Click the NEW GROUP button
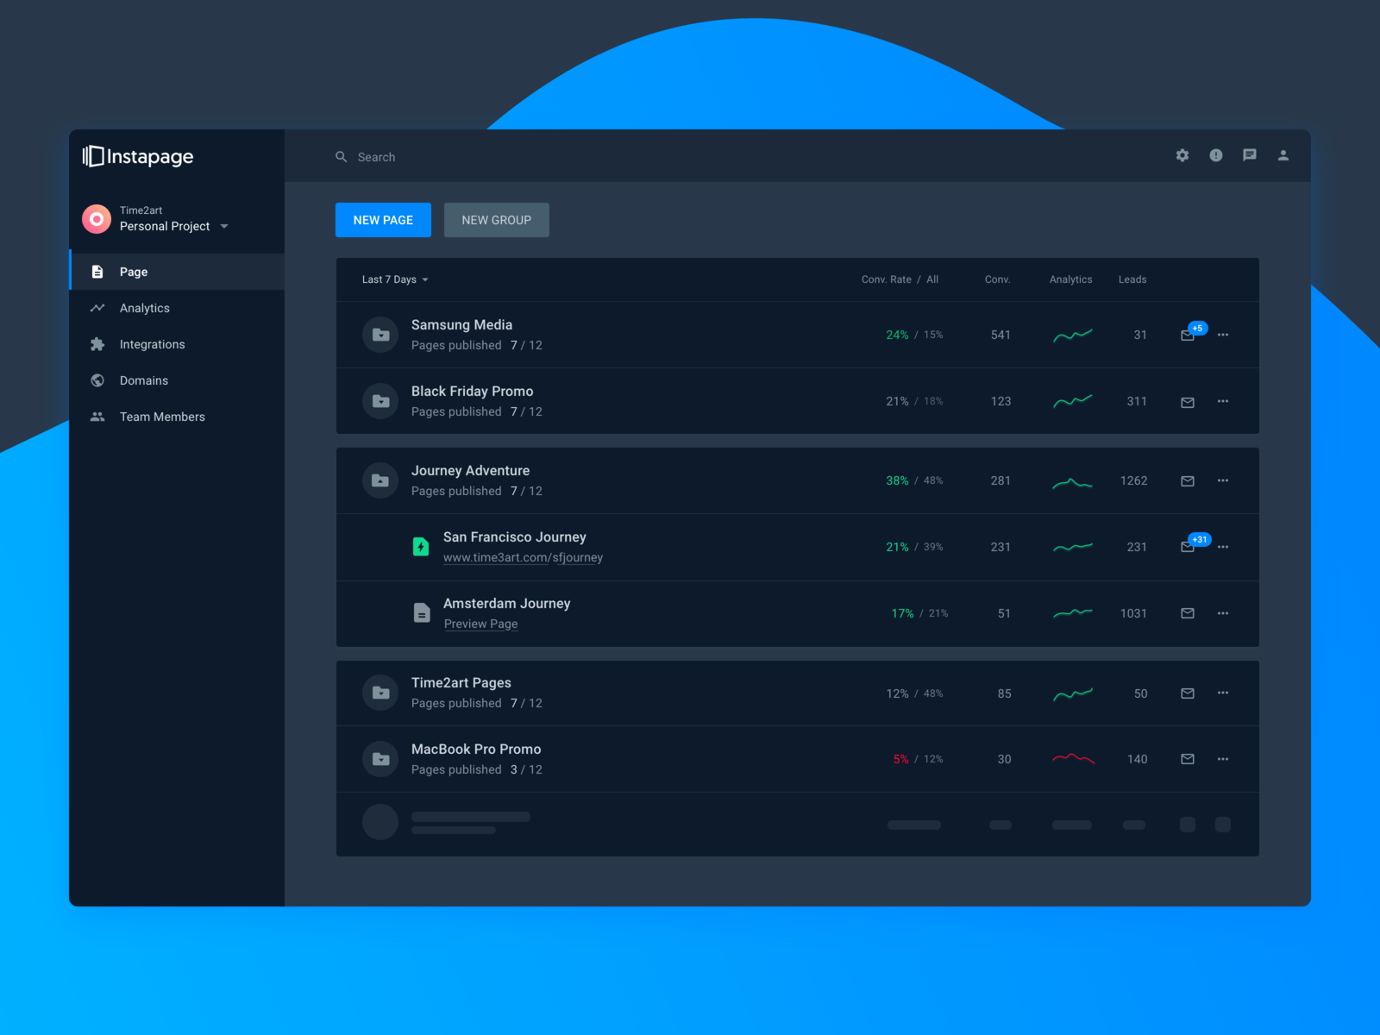This screenshot has width=1380, height=1035. [497, 220]
